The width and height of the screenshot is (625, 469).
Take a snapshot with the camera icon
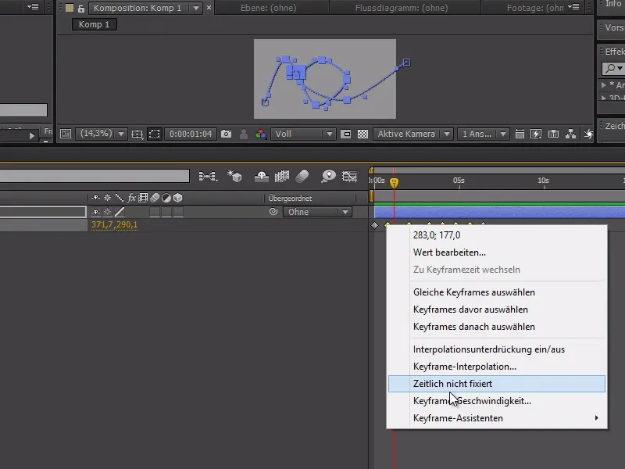tap(226, 134)
